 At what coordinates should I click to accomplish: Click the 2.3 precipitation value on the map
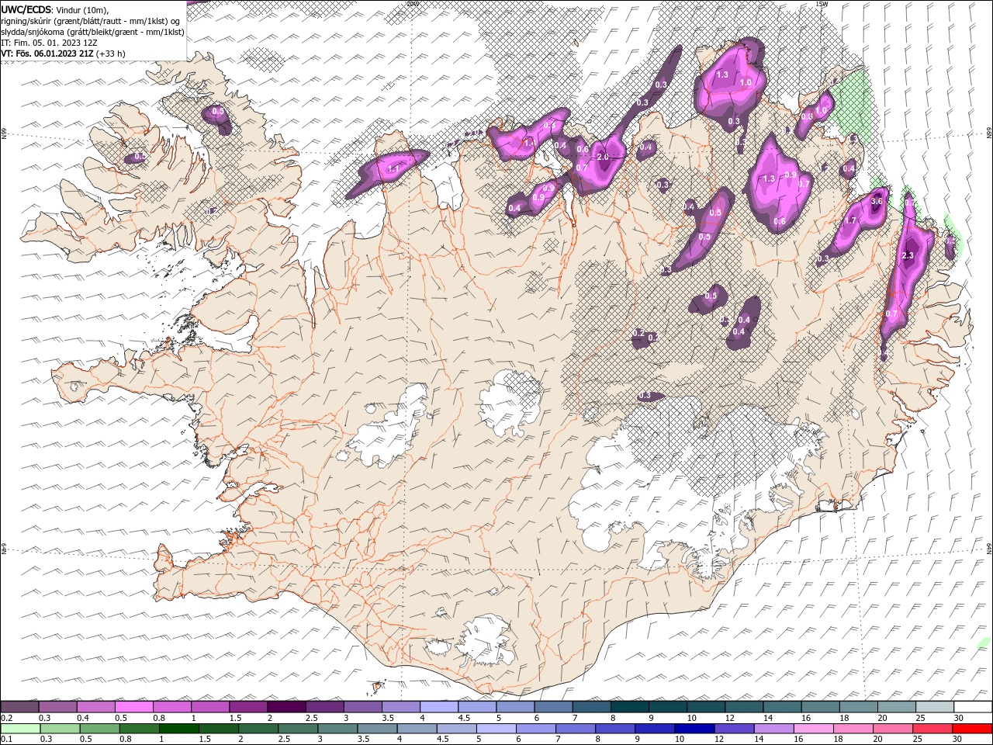(908, 255)
